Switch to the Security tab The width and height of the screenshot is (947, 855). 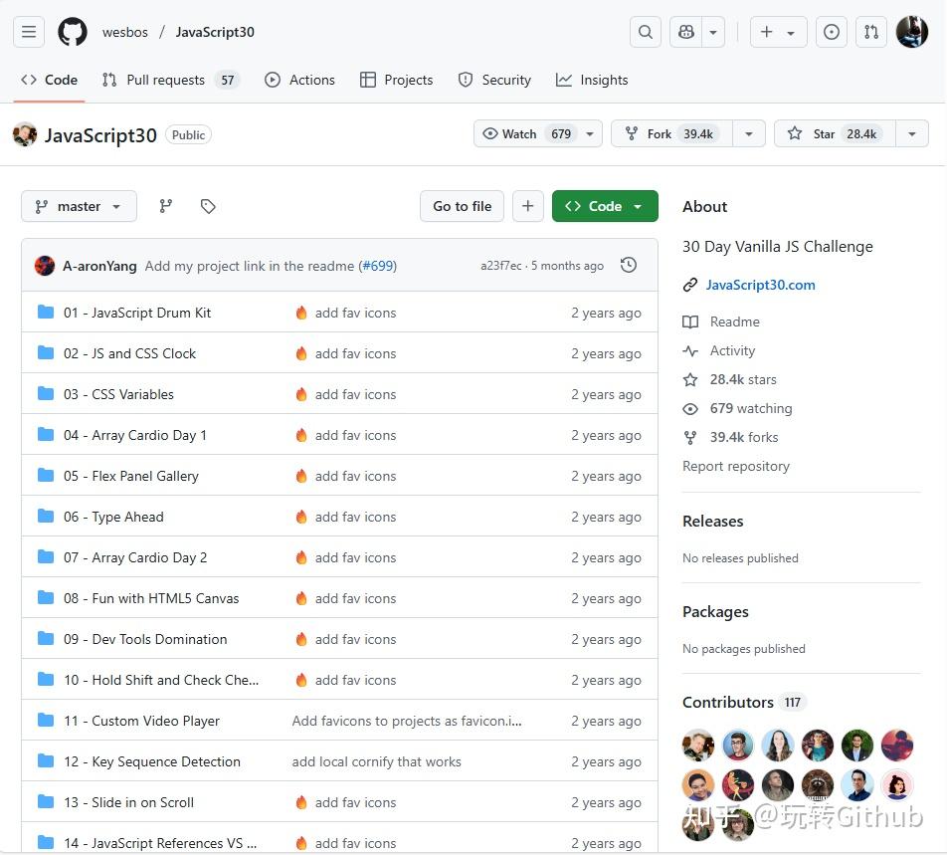(494, 80)
